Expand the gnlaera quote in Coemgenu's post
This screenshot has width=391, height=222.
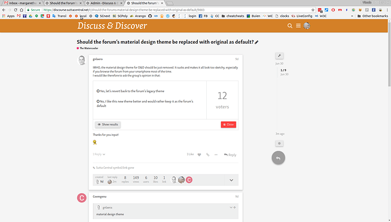231,207
